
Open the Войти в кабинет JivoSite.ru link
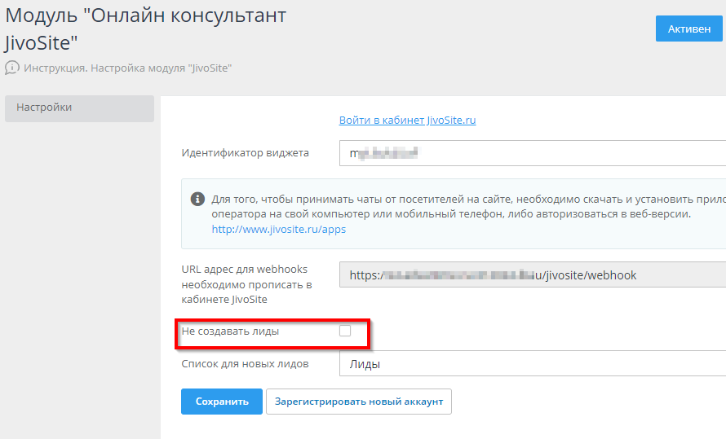coord(407,120)
